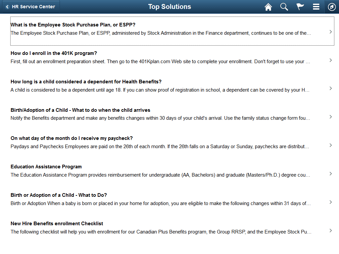Click the notification flag icon
Viewport: 339px width, 254px height.
coord(300,7)
